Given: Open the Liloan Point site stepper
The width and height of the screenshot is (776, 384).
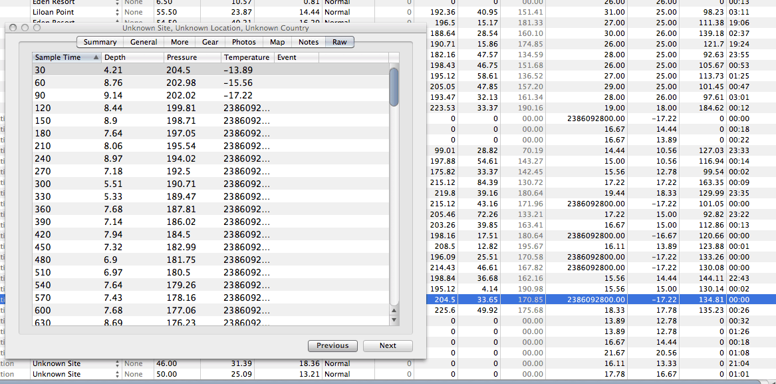Looking at the screenshot, I should coord(118,12).
